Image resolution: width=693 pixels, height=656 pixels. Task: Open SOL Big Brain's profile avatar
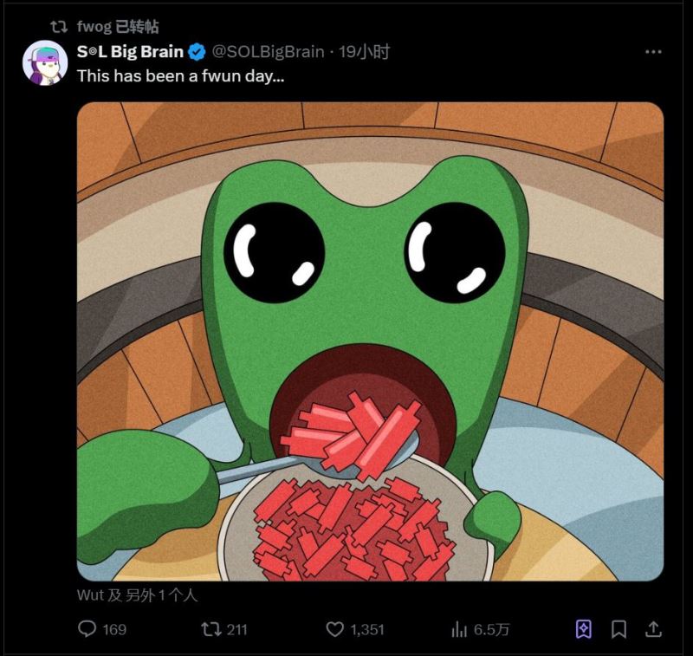[45, 62]
